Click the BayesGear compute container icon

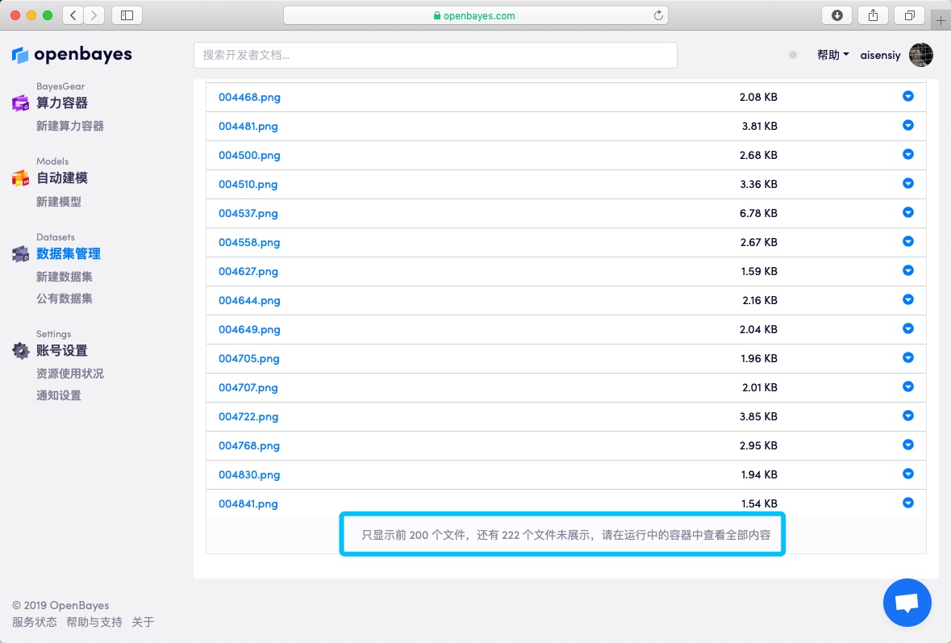click(20, 103)
